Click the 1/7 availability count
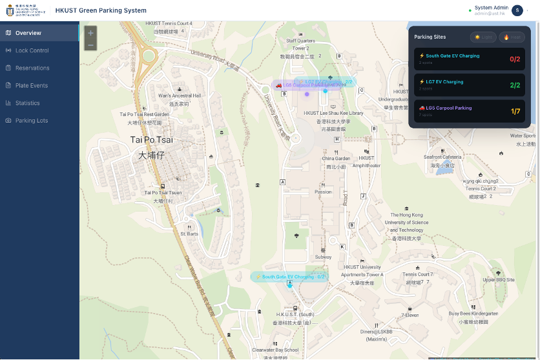Image resolution: width=540 pixels, height=360 pixels. coord(515,112)
